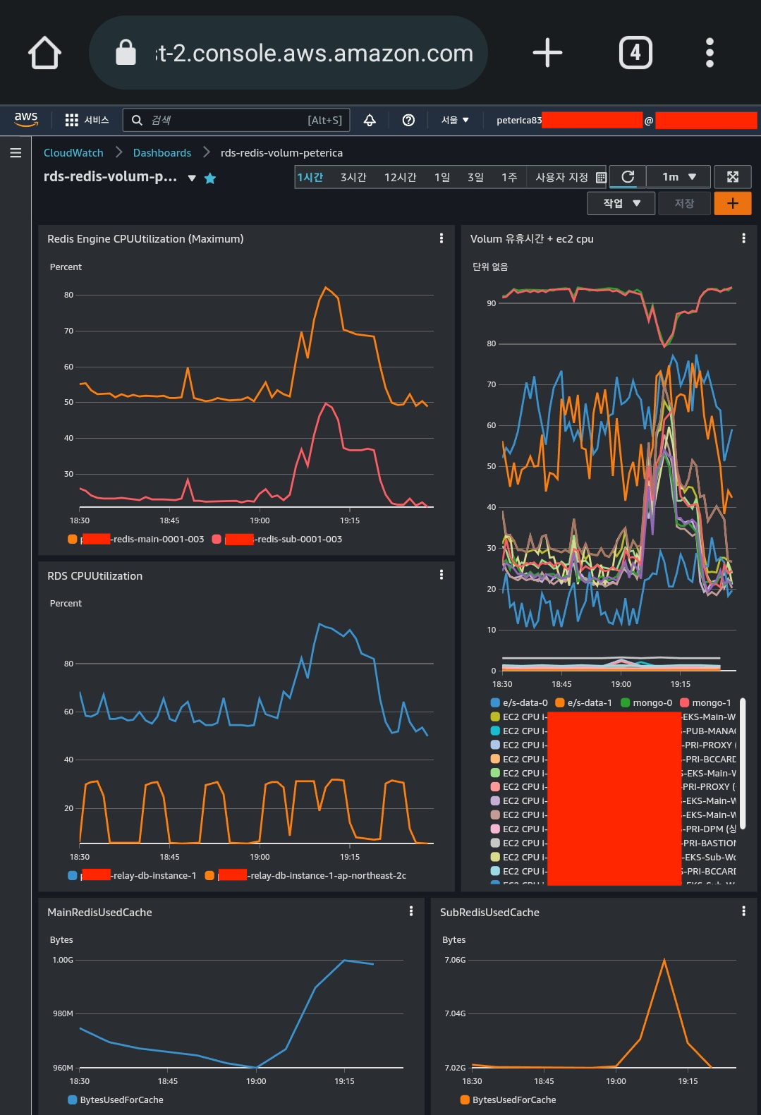The height and width of the screenshot is (1115, 761).
Task: Focus the AWS 검색 search field
Action: [236, 120]
